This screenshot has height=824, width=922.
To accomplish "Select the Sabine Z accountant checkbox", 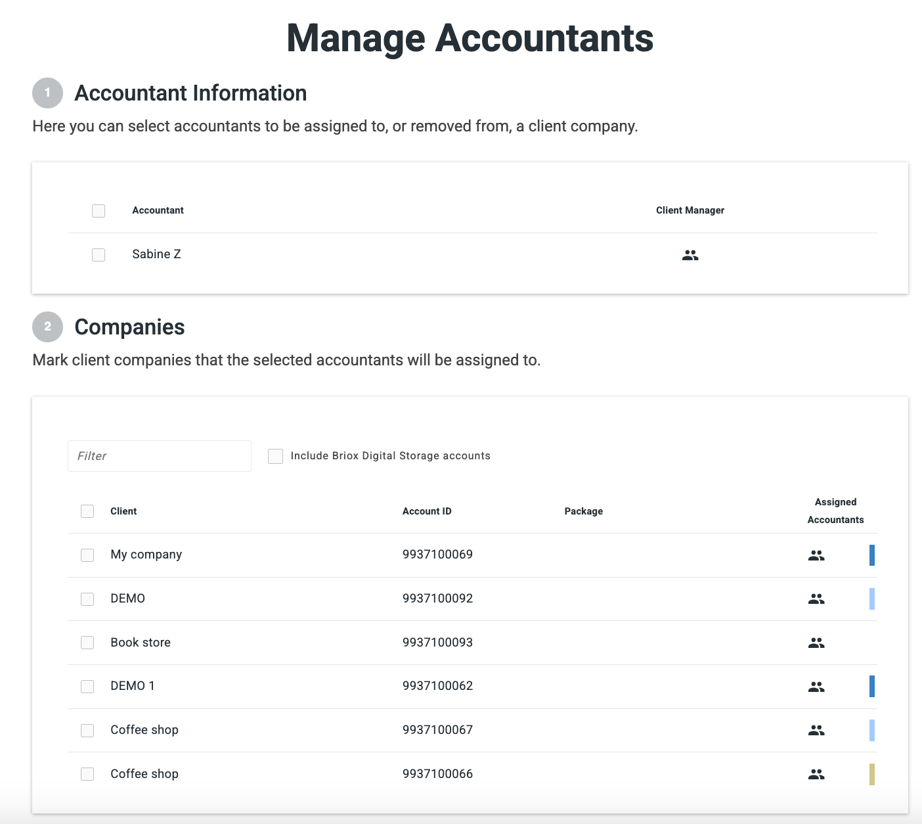I will point(99,255).
